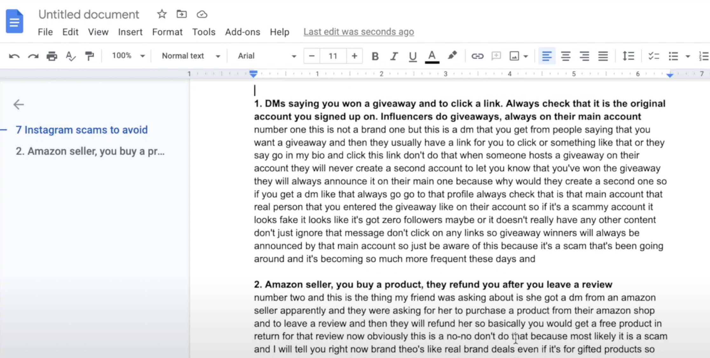Screen dimensions: 710x358
Task: Insert a link
Action: tap(477, 56)
